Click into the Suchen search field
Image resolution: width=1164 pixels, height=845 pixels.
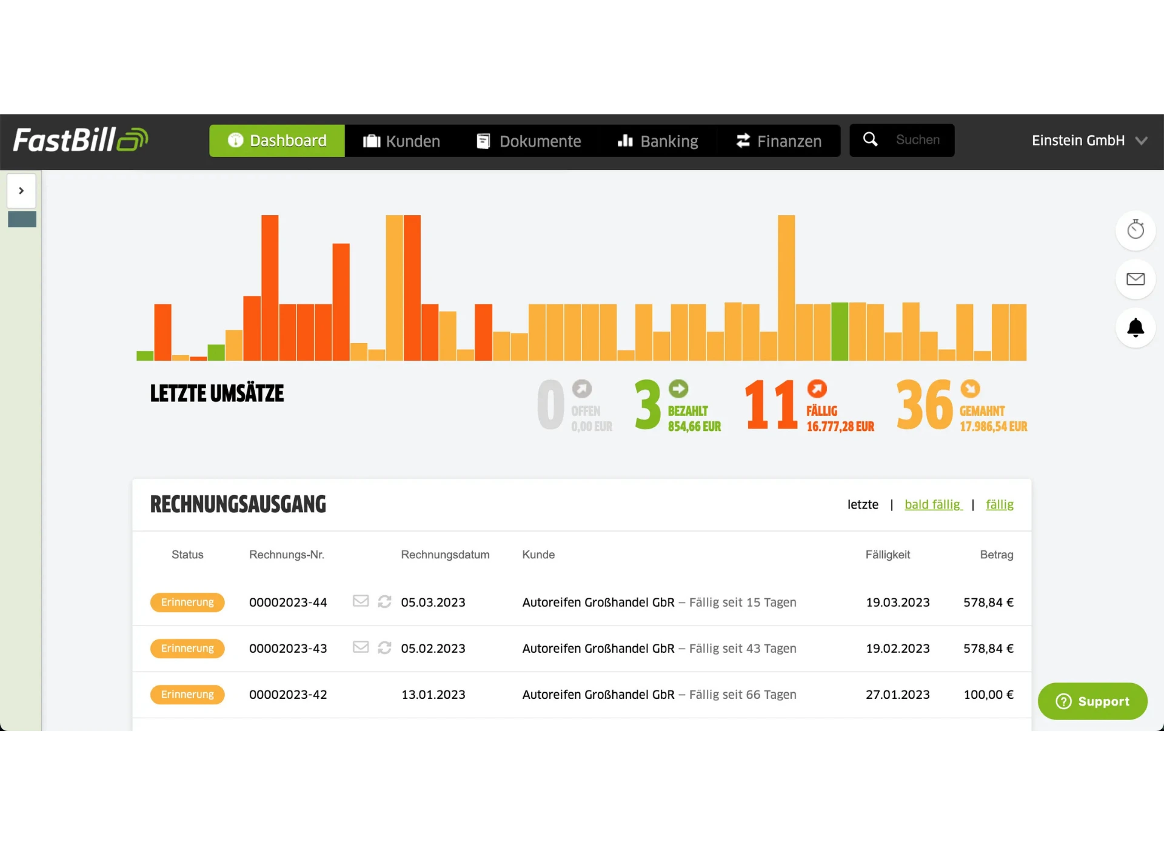coord(918,140)
